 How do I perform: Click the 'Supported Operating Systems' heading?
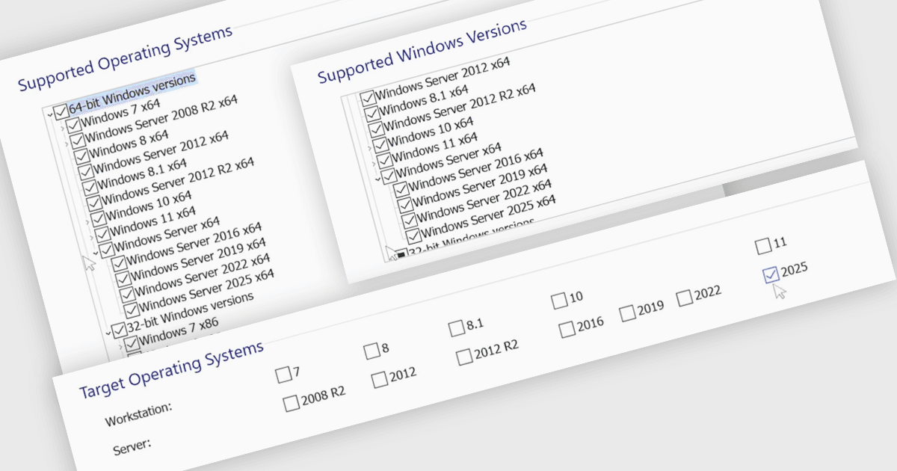[x=125, y=58]
